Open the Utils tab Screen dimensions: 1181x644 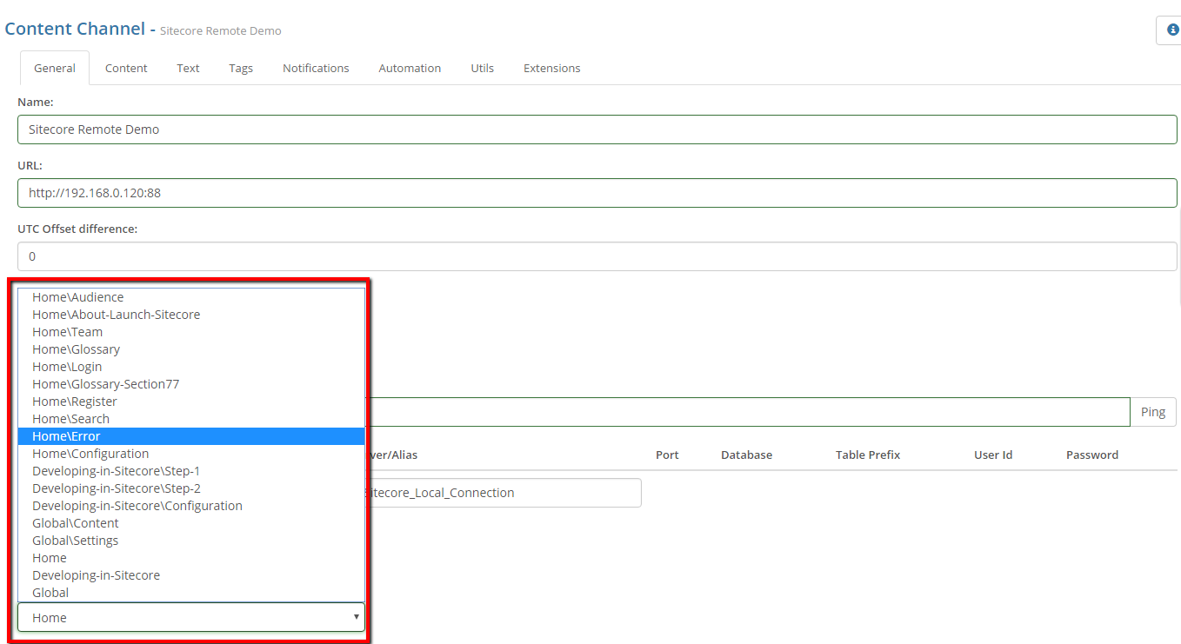click(483, 68)
